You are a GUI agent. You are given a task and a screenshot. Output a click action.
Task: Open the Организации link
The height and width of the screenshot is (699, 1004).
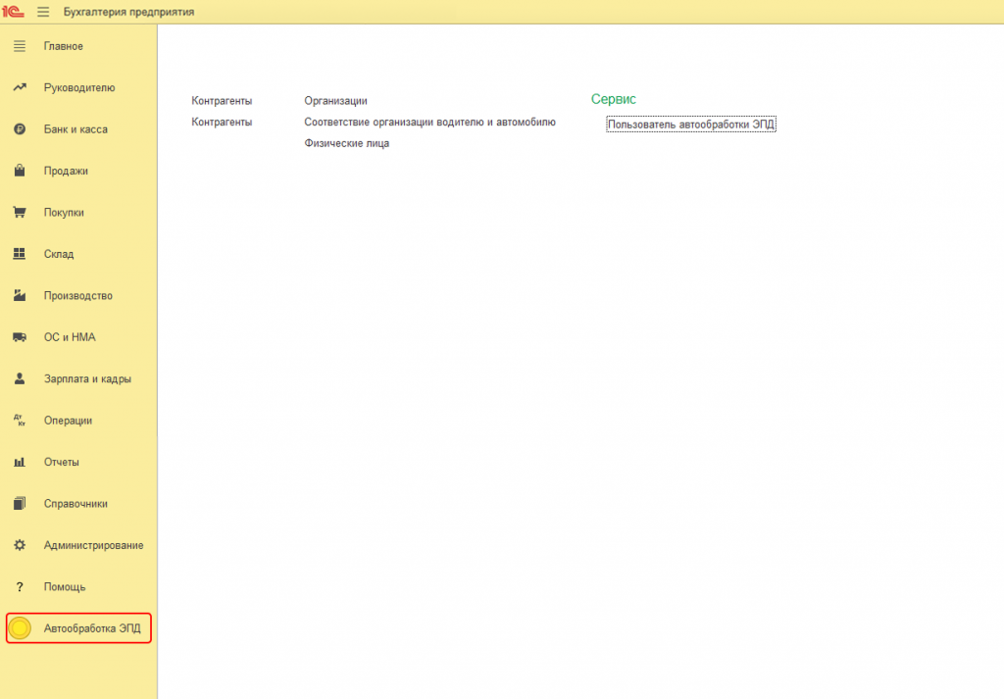(335, 101)
